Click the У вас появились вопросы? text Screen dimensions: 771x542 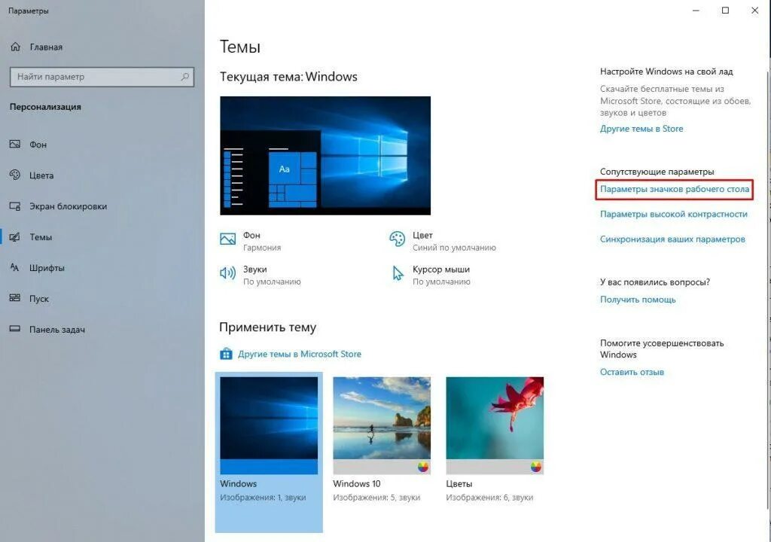[x=655, y=282]
